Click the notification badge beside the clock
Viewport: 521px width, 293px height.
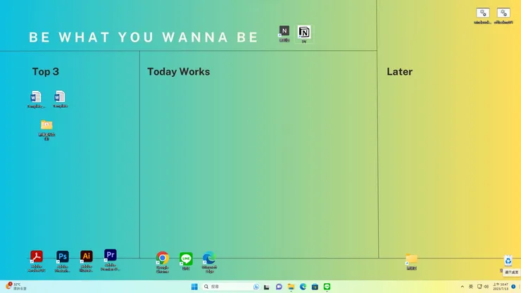point(513,287)
